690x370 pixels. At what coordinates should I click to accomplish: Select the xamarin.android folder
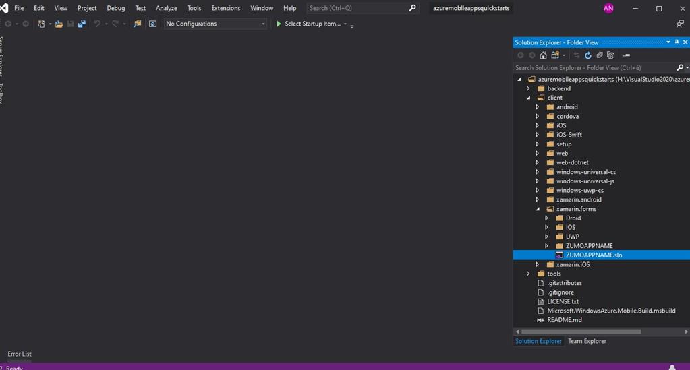(x=579, y=199)
